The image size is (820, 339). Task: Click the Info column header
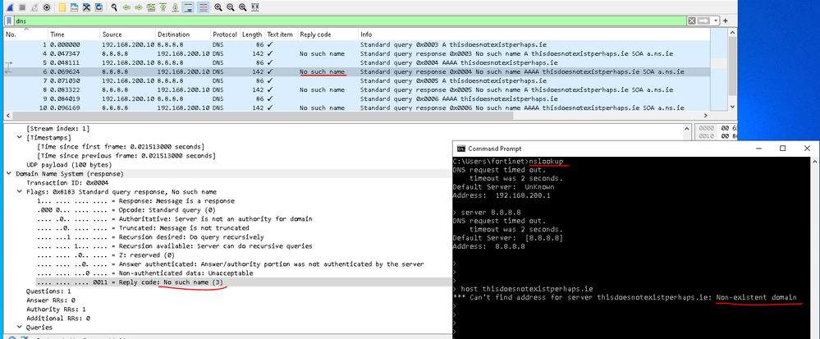[x=534, y=34]
